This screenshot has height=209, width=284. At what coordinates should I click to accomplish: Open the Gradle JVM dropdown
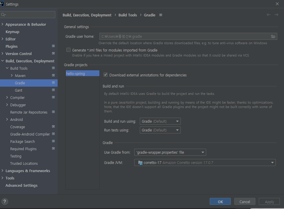pyautogui.click(x=205, y=162)
